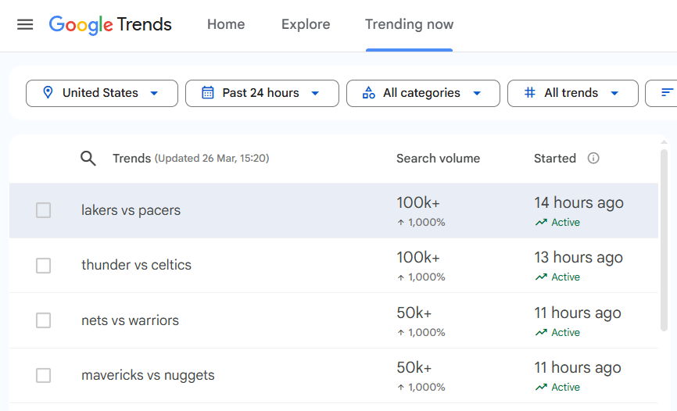The width and height of the screenshot is (677, 411).
Task: Click 100k+ volume for lakers vs pacers
Action: 418,202
